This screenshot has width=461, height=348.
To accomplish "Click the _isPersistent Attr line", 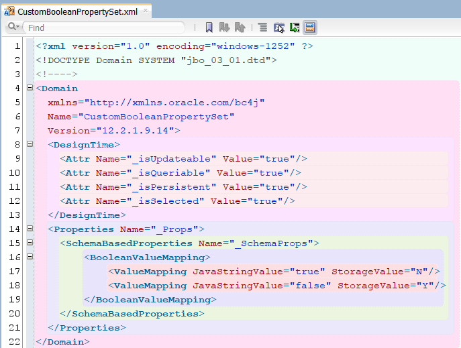I will (x=183, y=187).
